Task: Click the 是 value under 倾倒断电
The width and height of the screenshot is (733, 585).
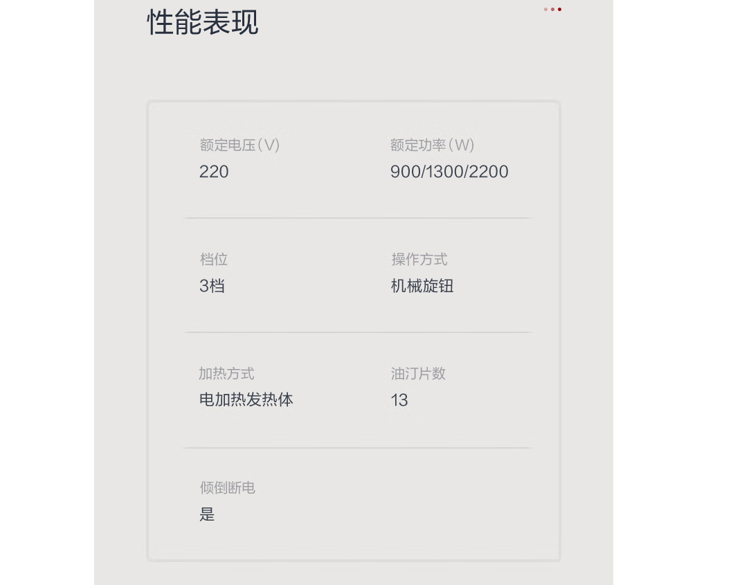Action: pos(207,514)
